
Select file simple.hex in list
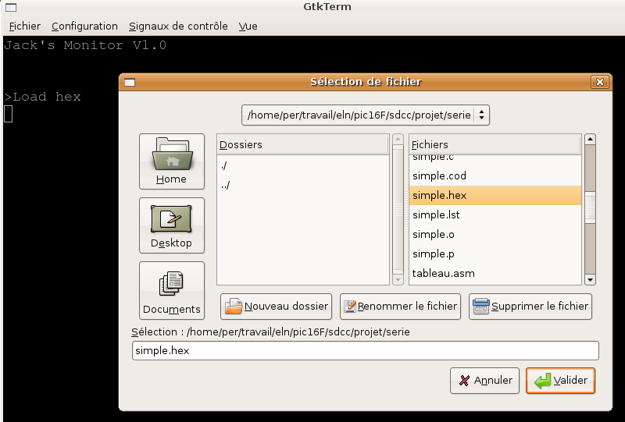495,195
